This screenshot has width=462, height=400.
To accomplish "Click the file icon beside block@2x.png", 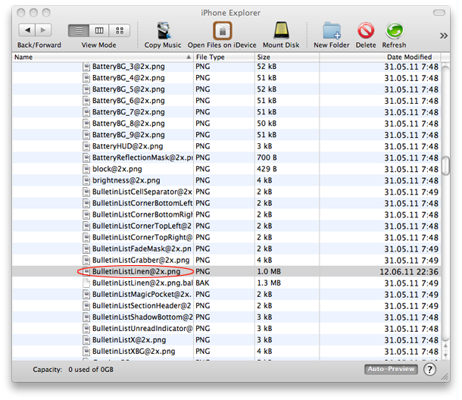I will [86, 169].
